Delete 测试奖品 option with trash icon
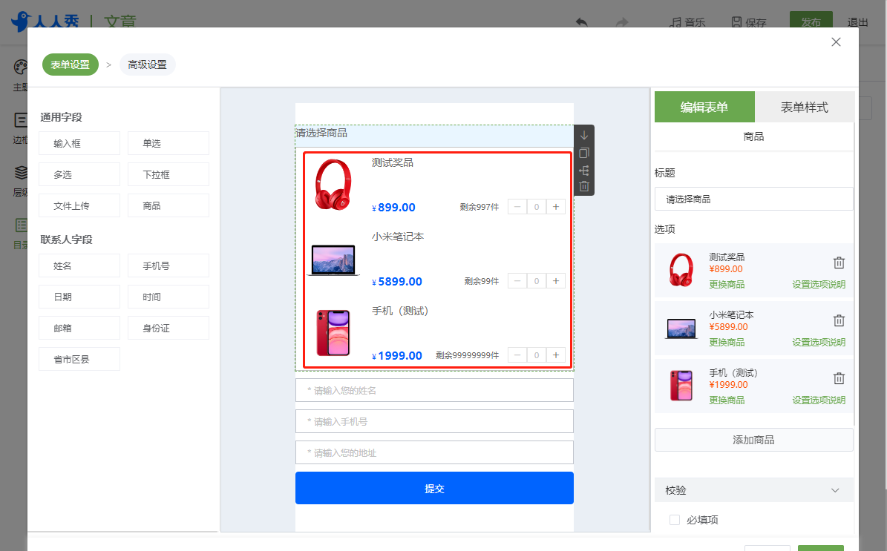Viewport: 887px width, 551px height. (839, 263)
